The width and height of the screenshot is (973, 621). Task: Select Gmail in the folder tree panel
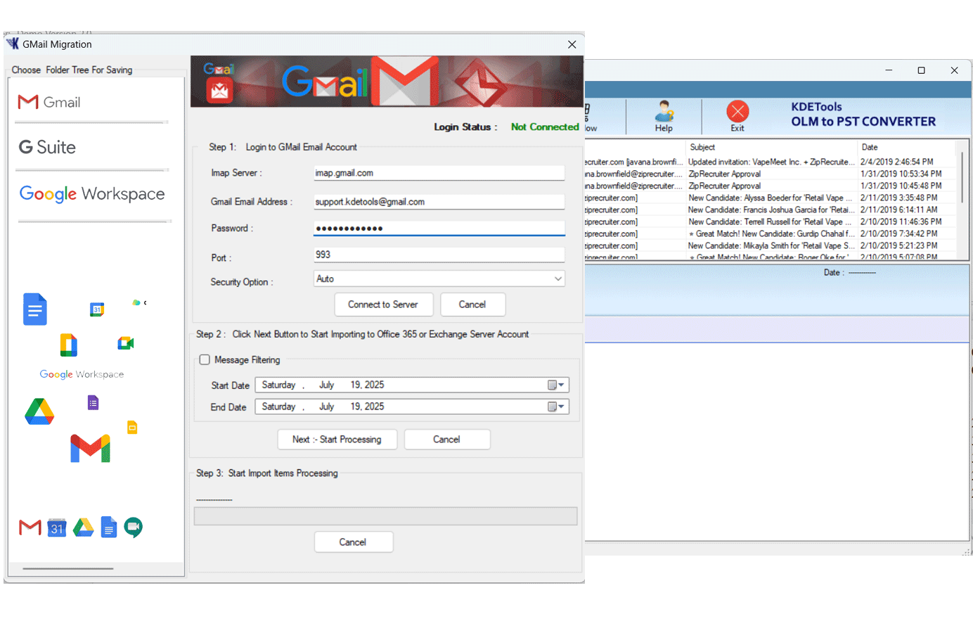pos(49,103)
